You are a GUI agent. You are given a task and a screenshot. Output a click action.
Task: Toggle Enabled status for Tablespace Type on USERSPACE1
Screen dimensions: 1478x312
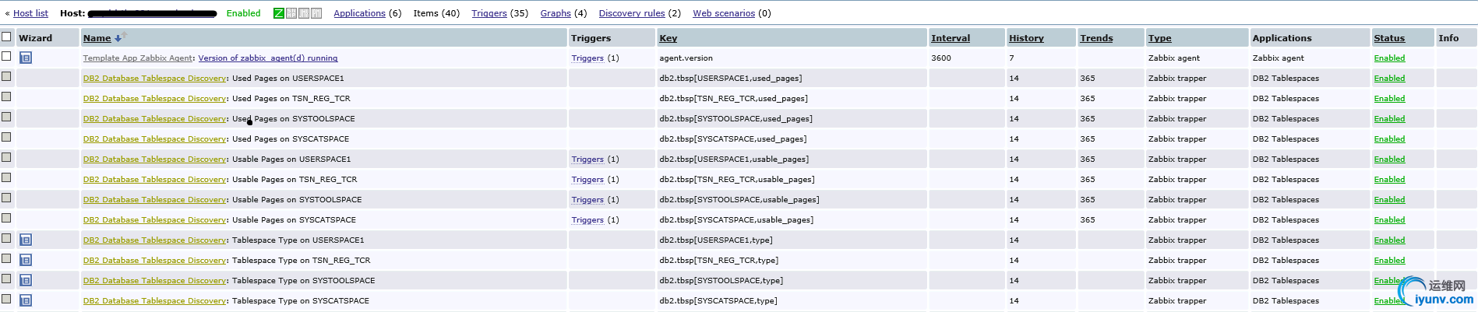1389,240
